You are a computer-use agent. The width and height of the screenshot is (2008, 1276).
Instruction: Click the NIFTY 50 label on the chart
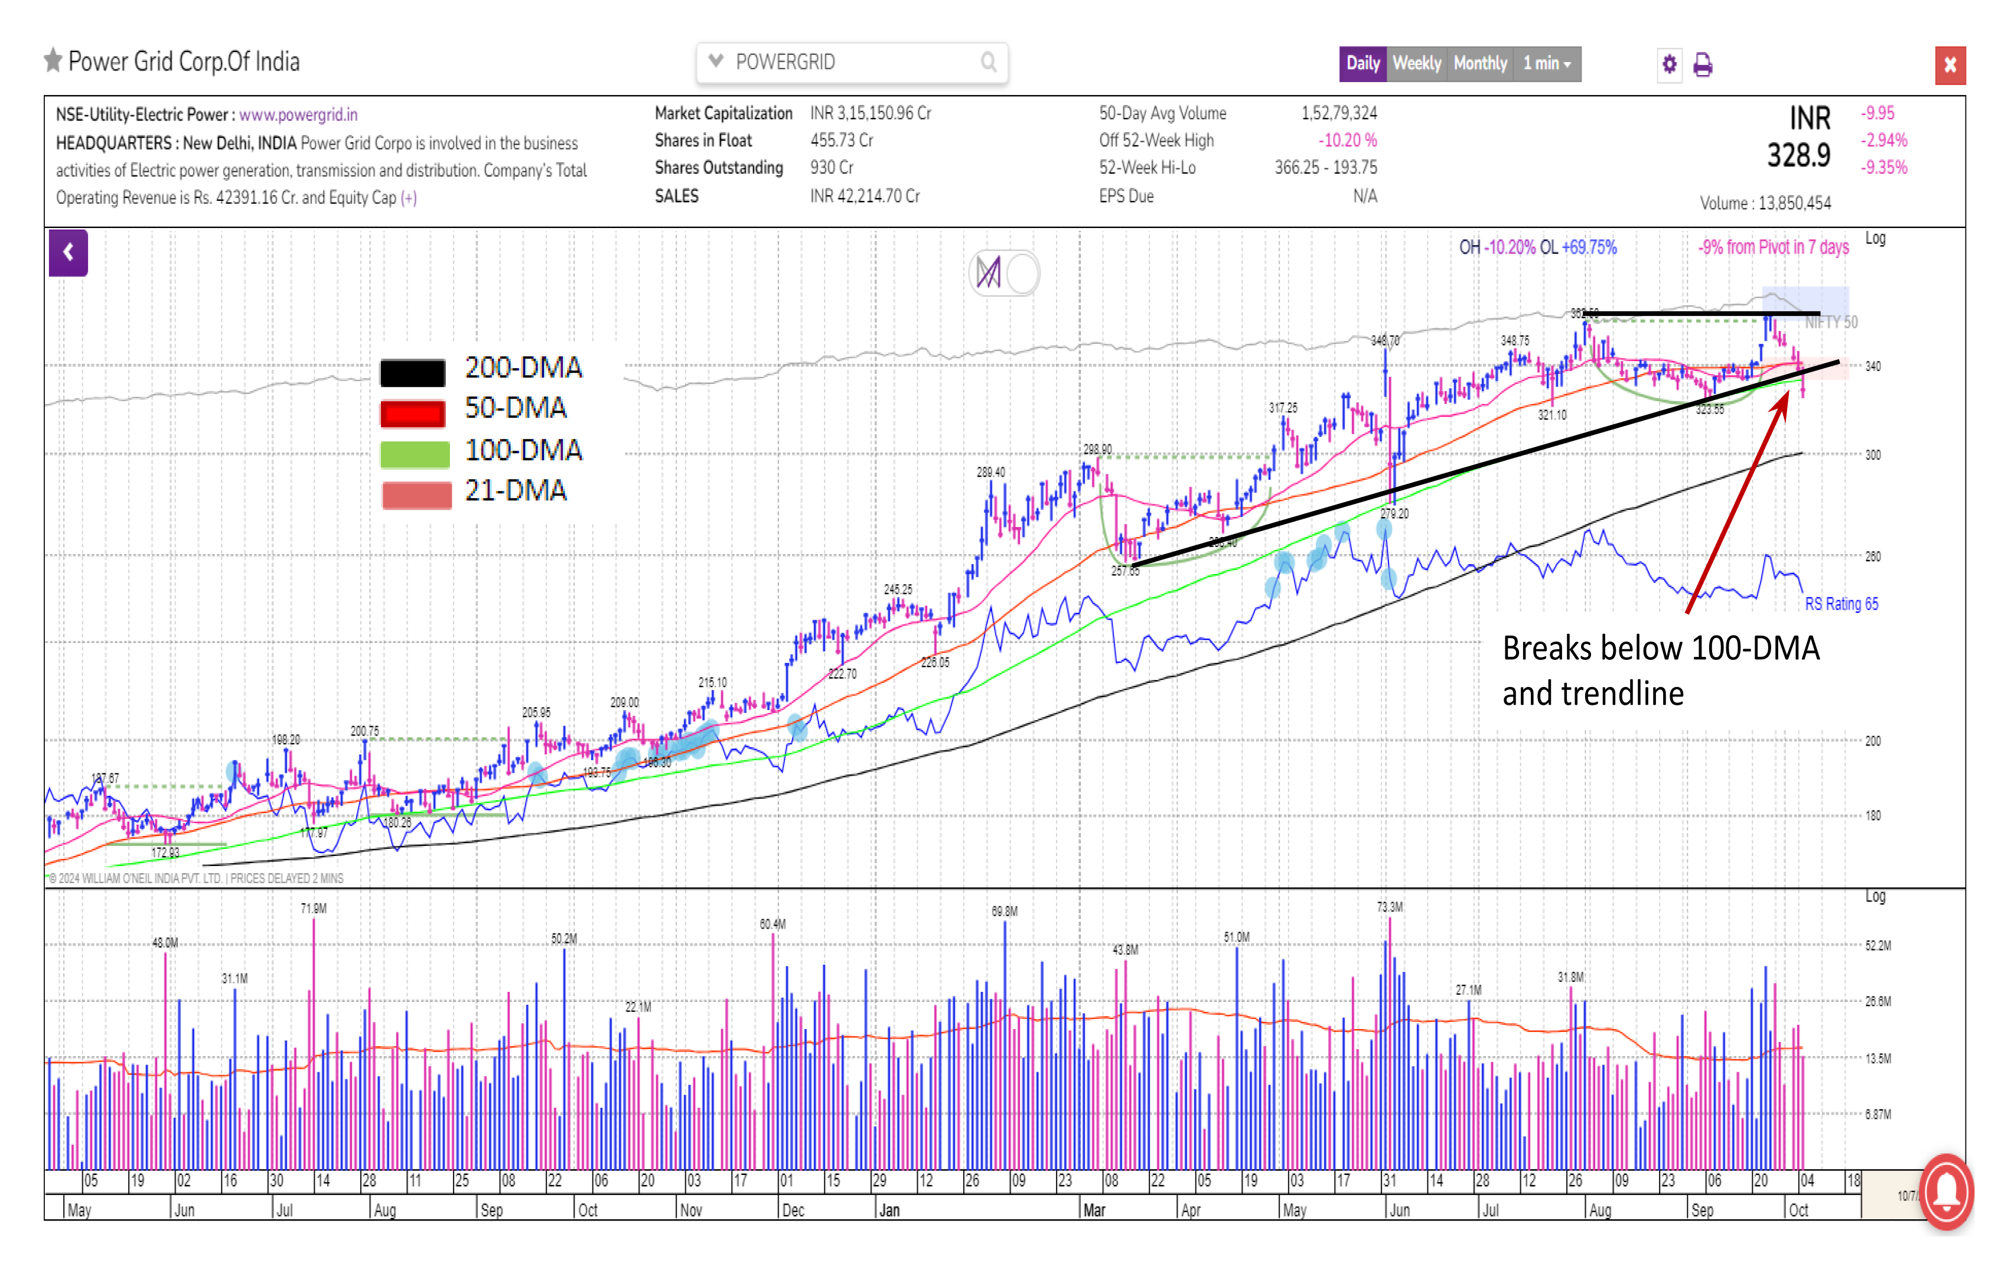tap(1832, 321)
